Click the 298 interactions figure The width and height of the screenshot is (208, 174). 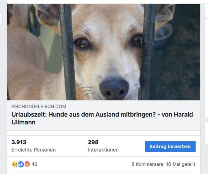[x=93, y=142]
